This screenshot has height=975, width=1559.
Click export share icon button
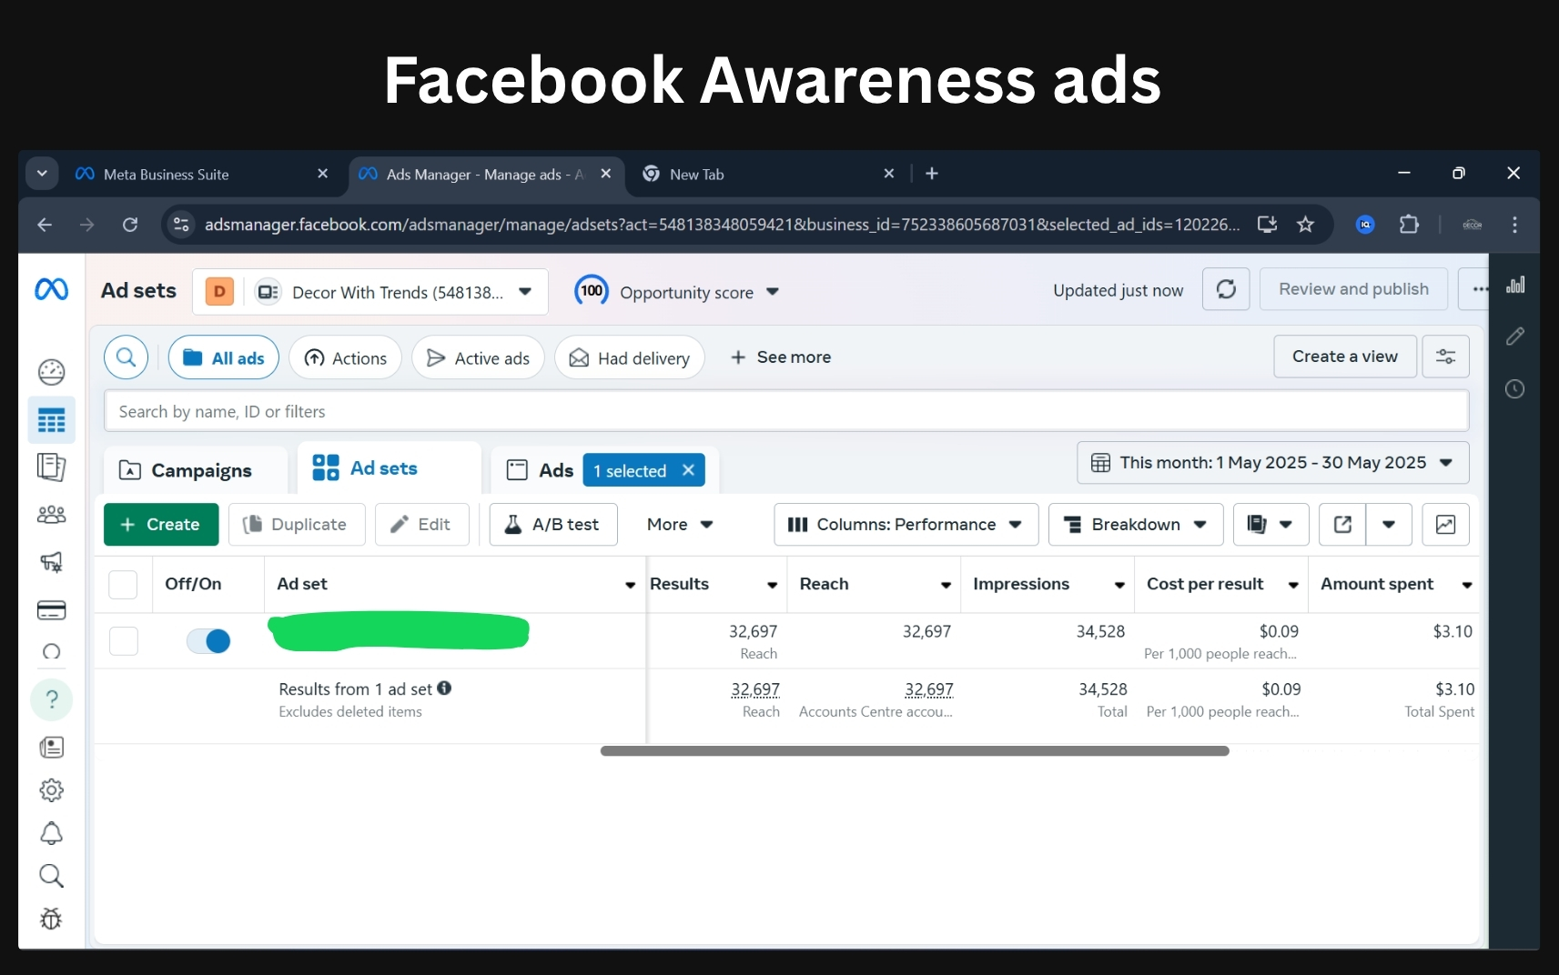pyautogui.click(x=1342, y=525)
